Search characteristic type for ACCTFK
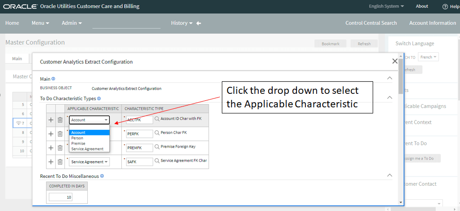Screen dimensions: 460x211 157,119
